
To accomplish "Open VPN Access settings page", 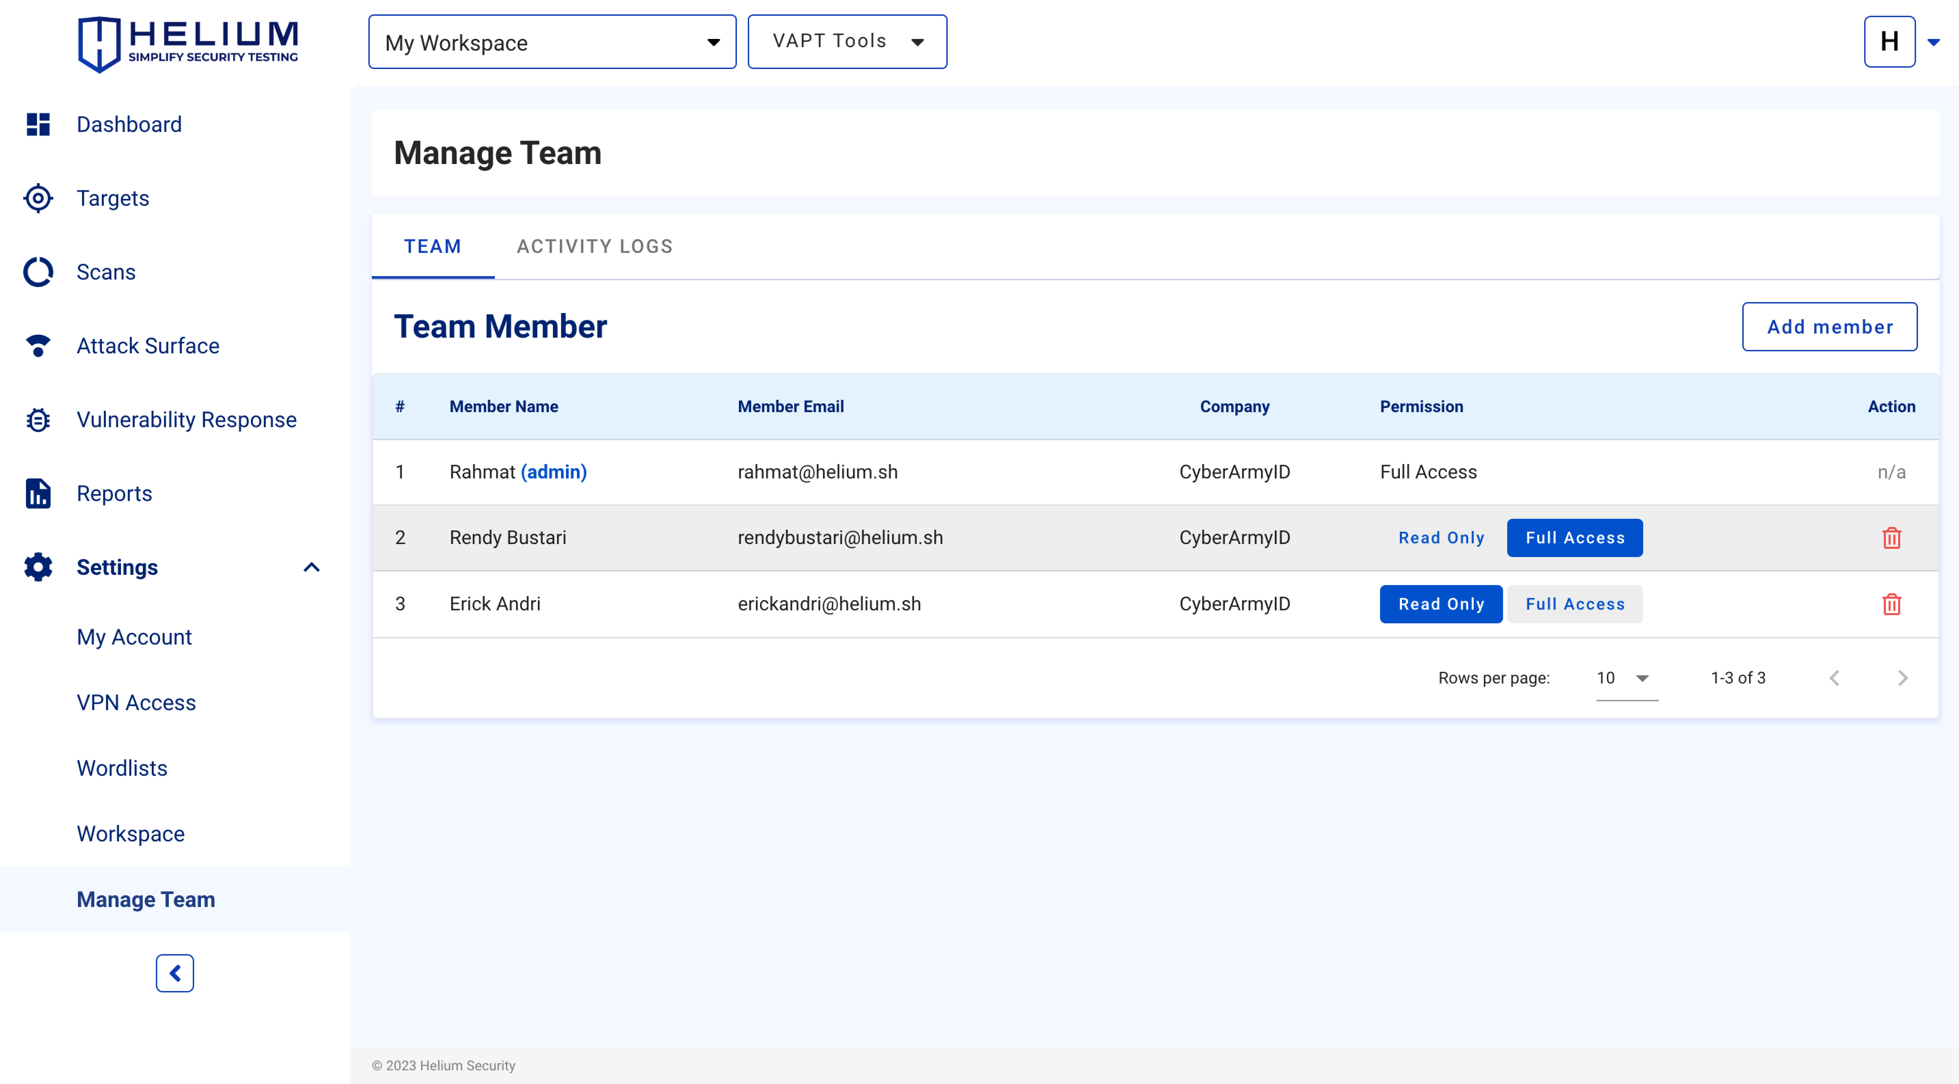I will [x=136, y=702].
